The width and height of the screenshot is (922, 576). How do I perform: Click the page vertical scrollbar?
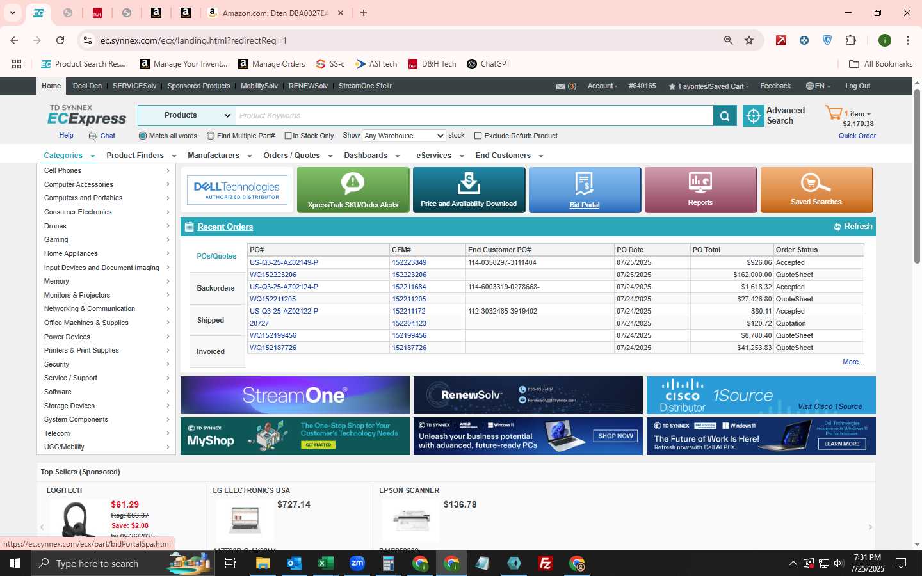point(917,176)
